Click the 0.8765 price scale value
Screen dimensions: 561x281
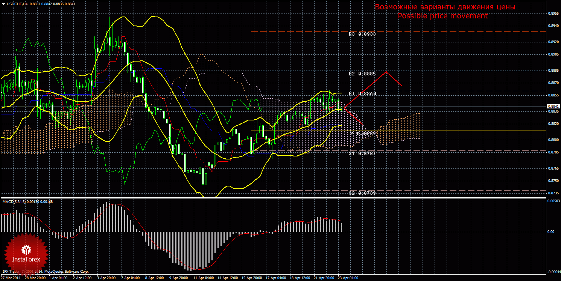pos(553,168)
